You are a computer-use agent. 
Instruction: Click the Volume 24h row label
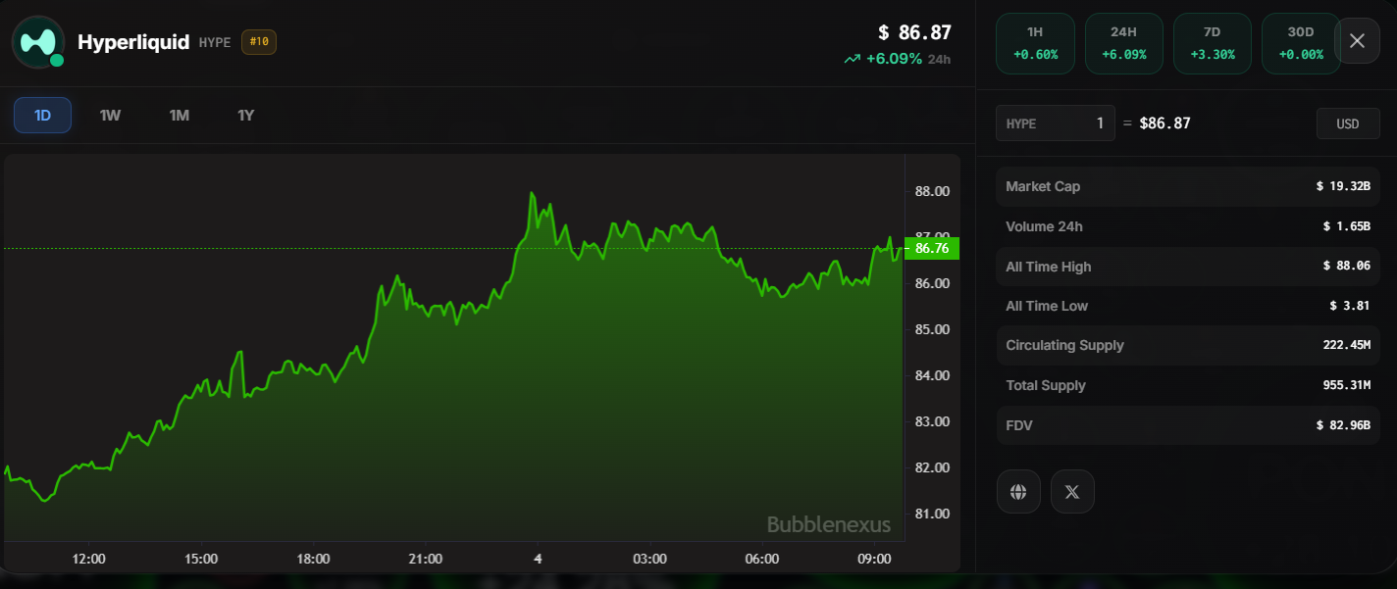pos(1044,226)
